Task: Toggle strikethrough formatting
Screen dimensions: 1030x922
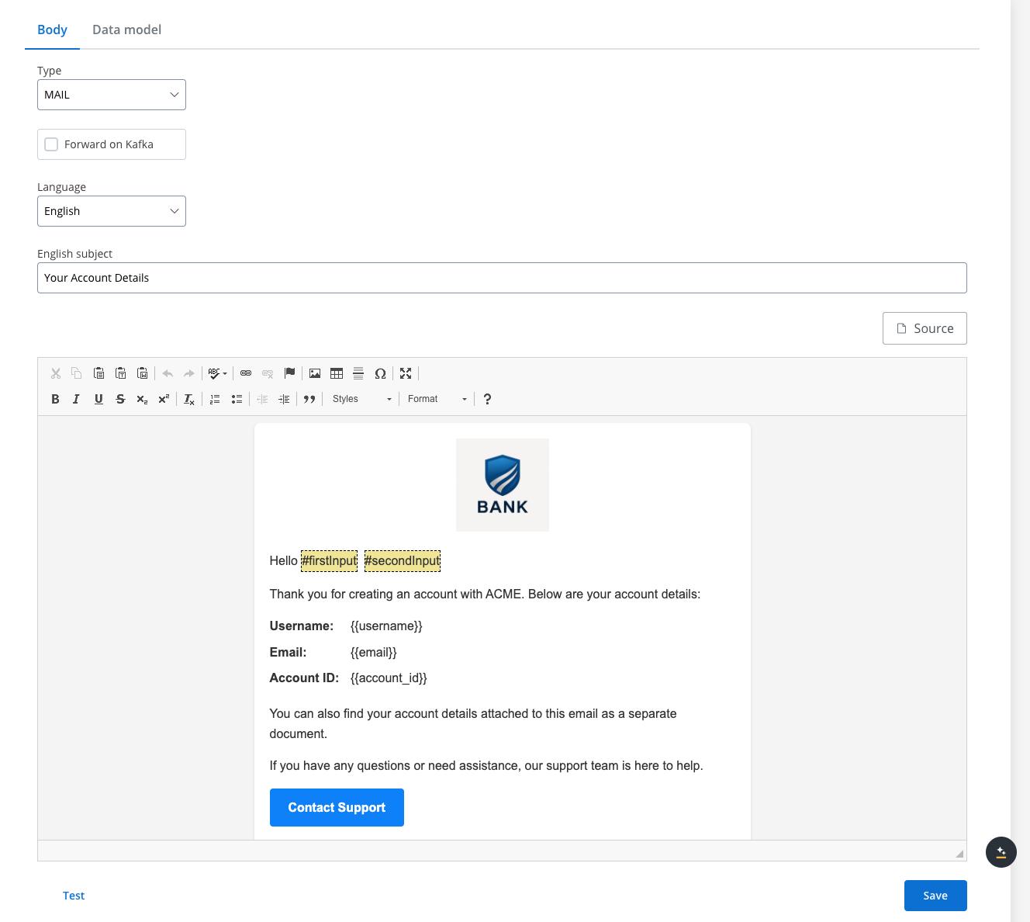Action: coord(120,399)
